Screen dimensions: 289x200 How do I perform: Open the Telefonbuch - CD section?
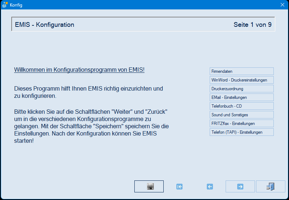coord(242,106)
